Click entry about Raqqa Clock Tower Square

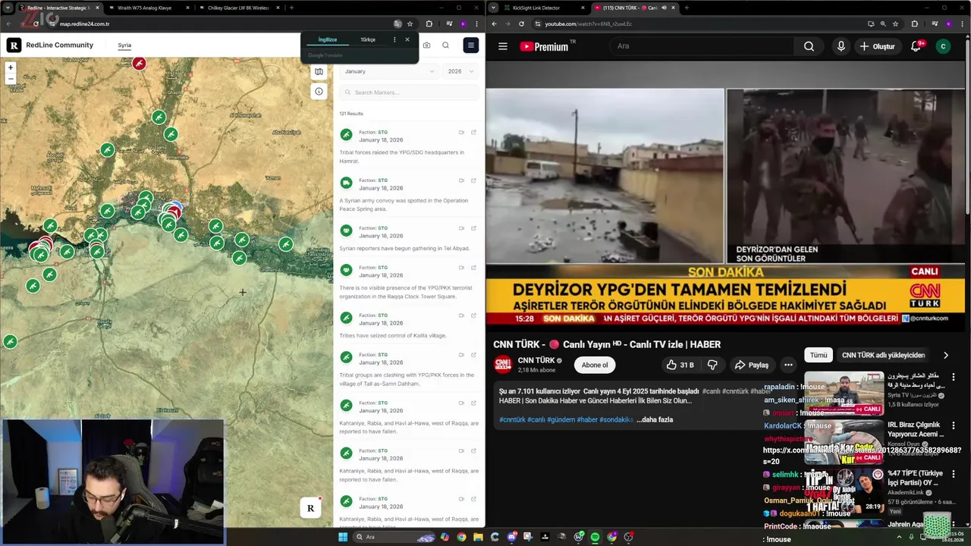tap(409, 281)
